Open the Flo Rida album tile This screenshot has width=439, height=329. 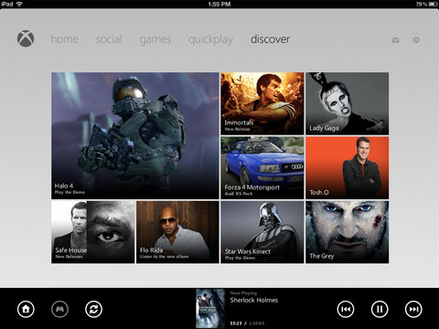click(177, 232)
